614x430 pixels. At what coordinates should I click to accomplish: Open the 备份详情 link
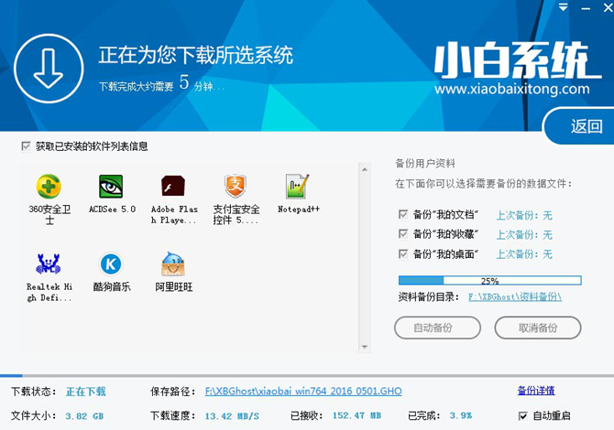(536, 390)
